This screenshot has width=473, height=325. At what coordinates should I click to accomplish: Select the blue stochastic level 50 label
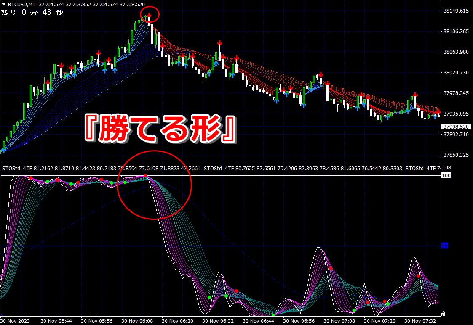click(x=445, y=246)
